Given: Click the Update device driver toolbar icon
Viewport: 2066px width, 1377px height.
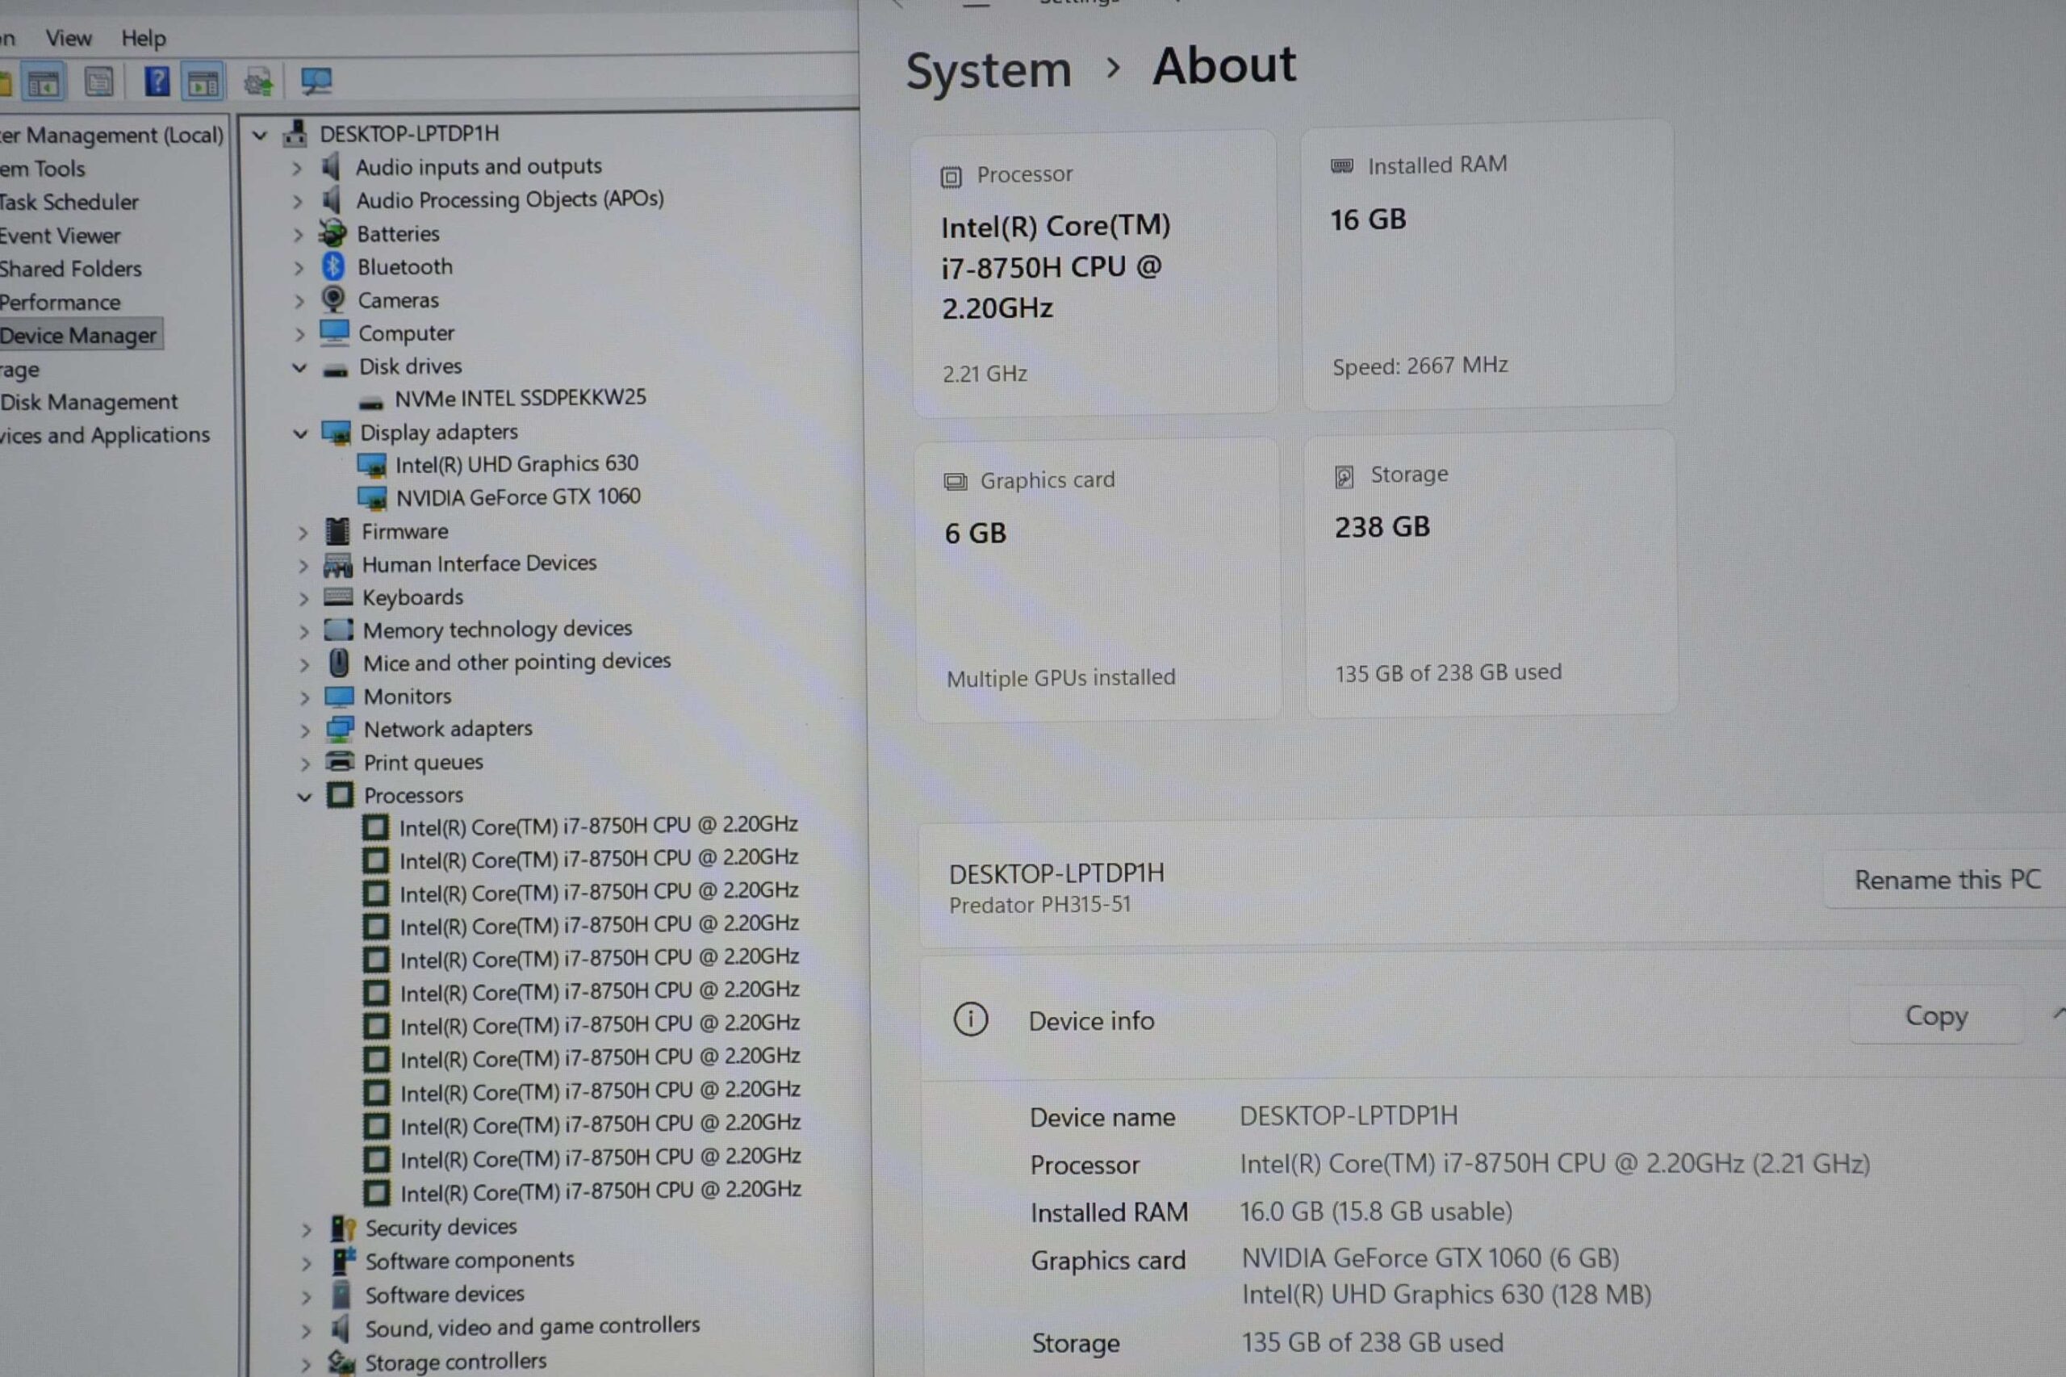Looking at the screenshot, I should click(258, 82).
